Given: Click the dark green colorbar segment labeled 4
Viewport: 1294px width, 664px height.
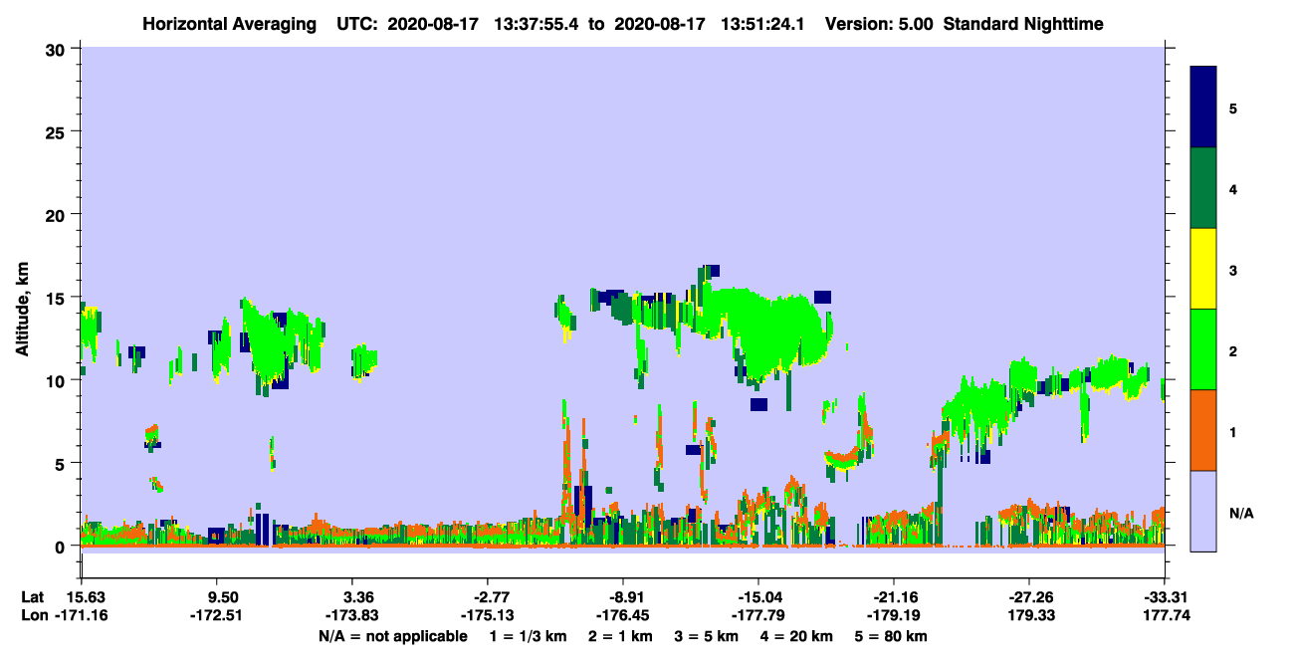Looking at the screenshot, I should click(1203, 187).
